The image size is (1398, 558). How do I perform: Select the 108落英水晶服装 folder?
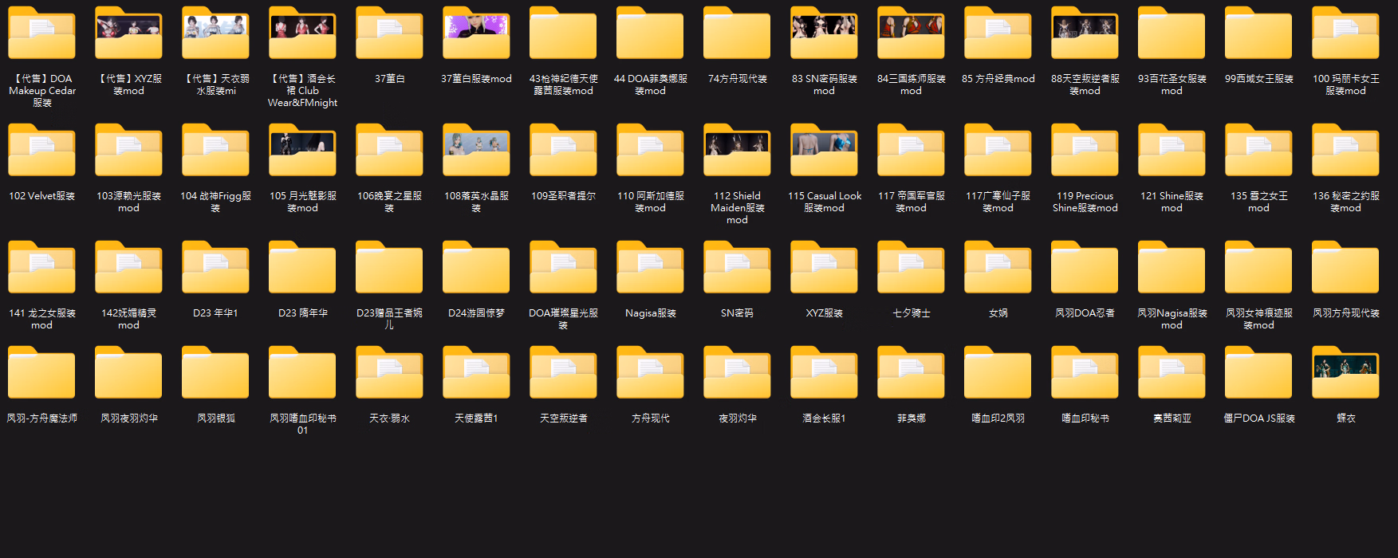(x=476, y=151)
